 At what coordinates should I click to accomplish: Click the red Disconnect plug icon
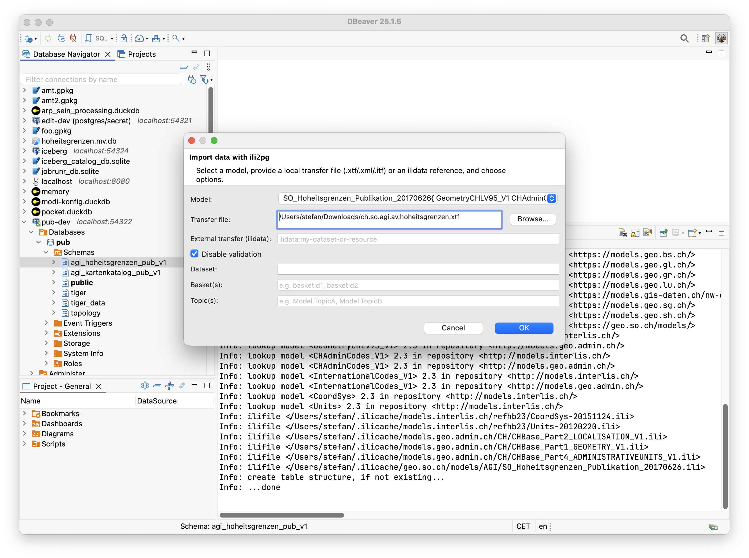[73, 38]
